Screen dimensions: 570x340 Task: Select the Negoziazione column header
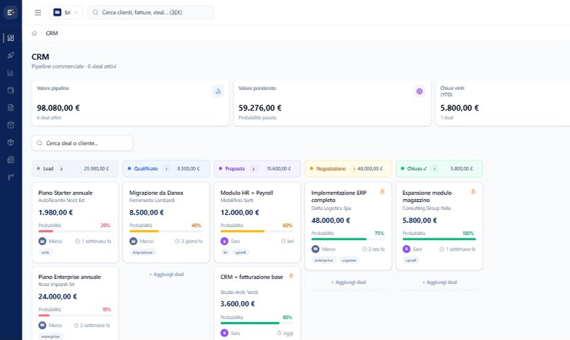pos(348,169)
